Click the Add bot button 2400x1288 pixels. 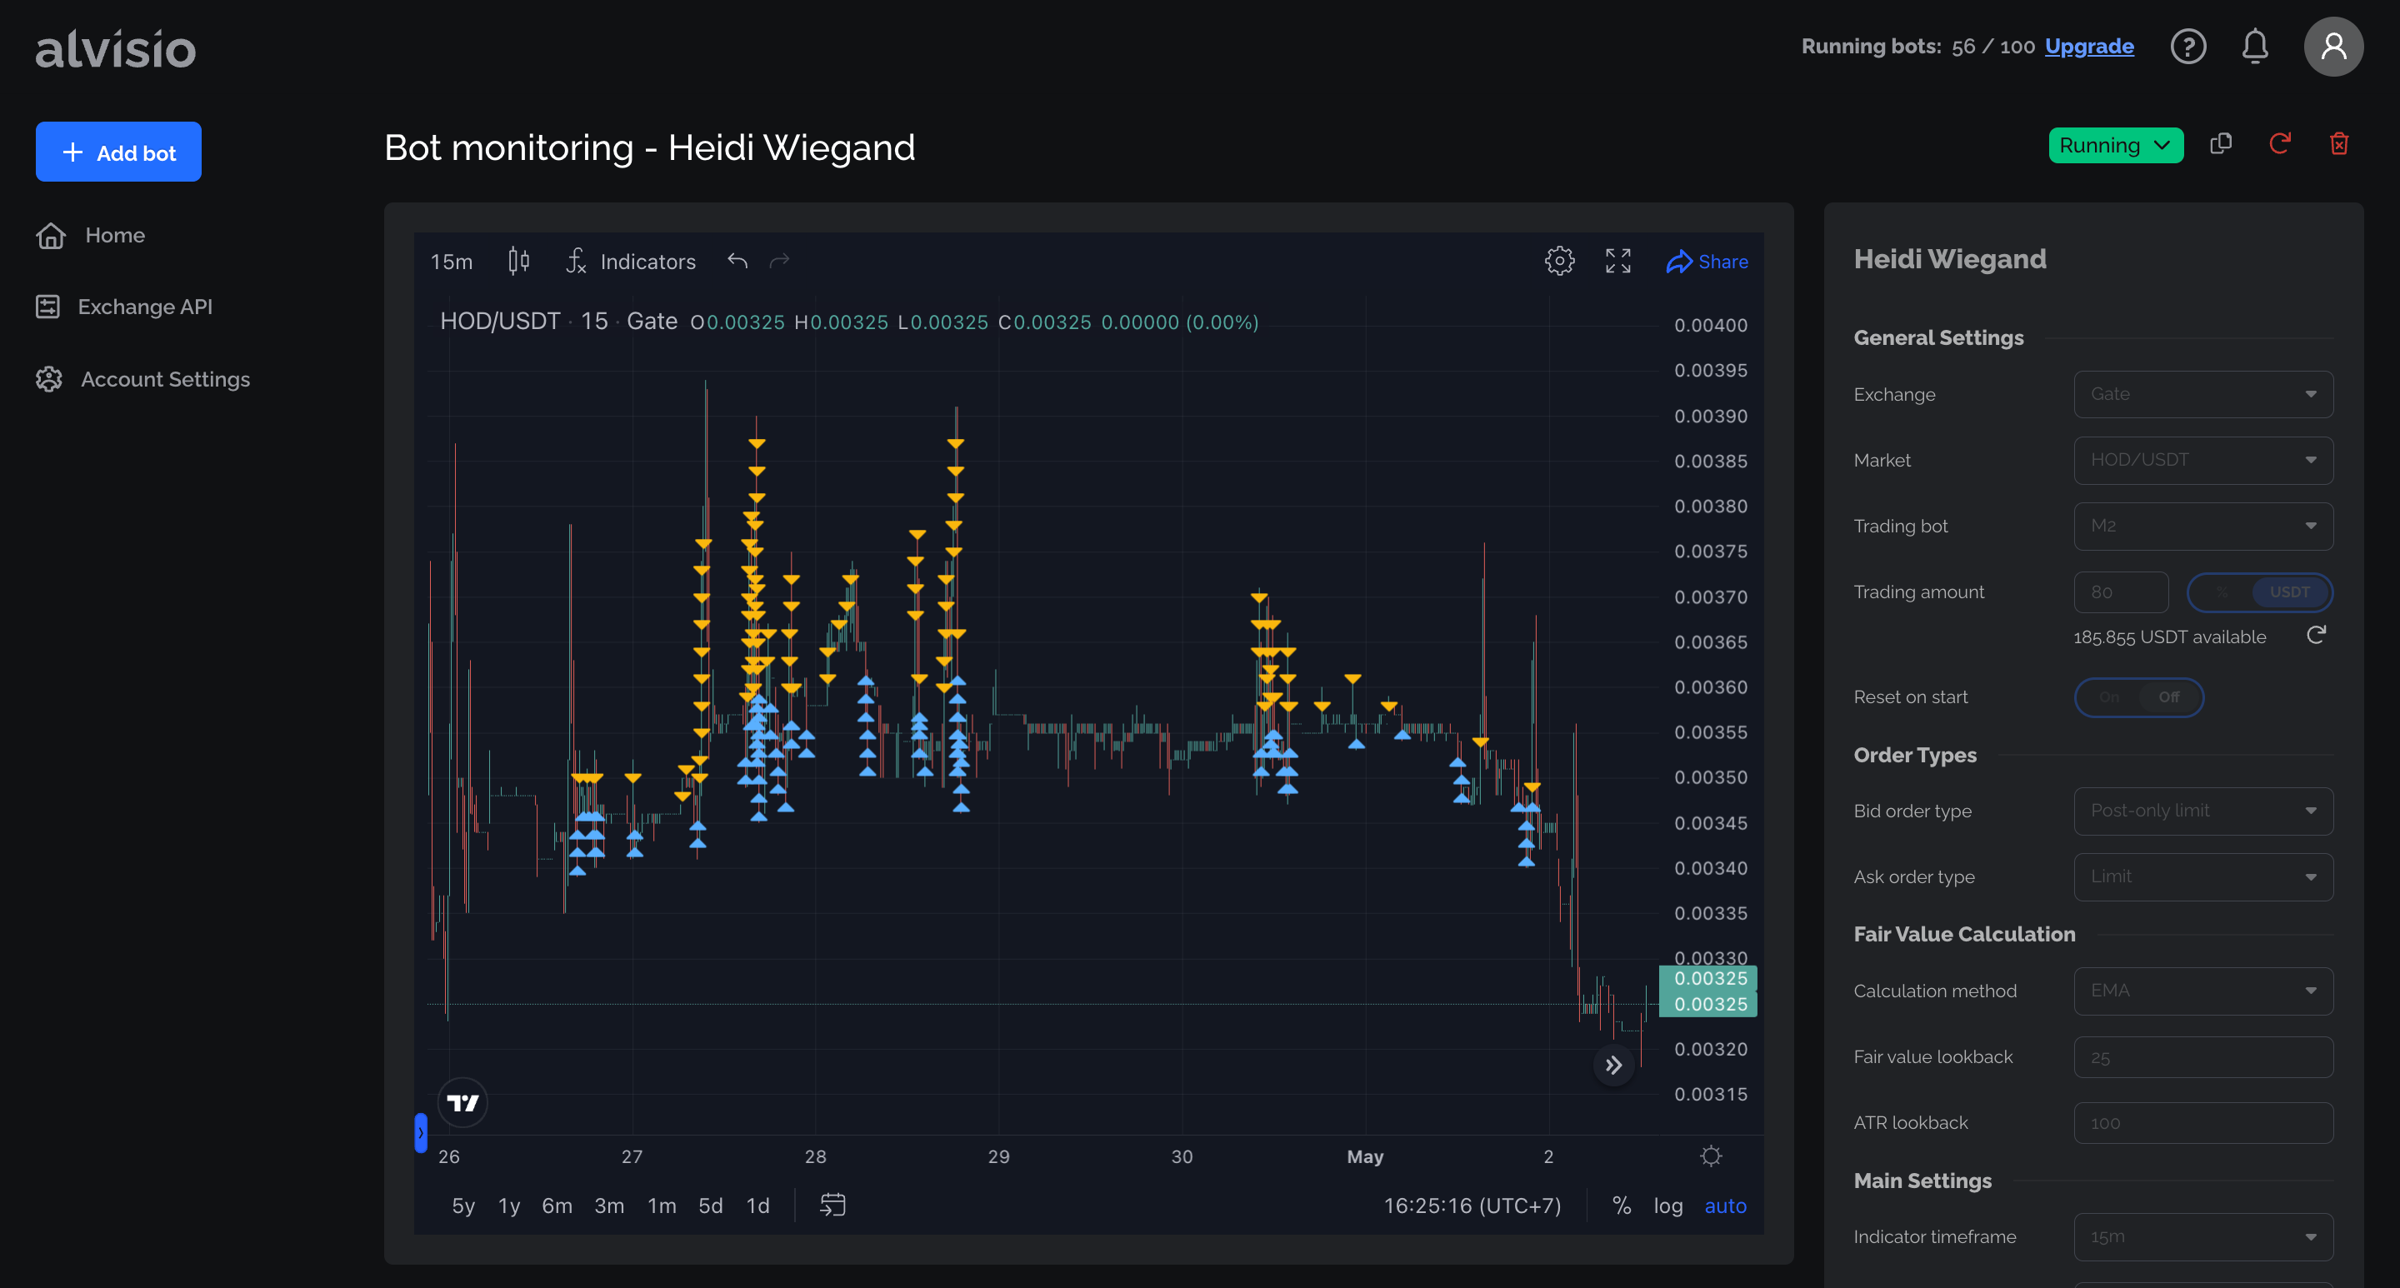click(x=118, y=152)
